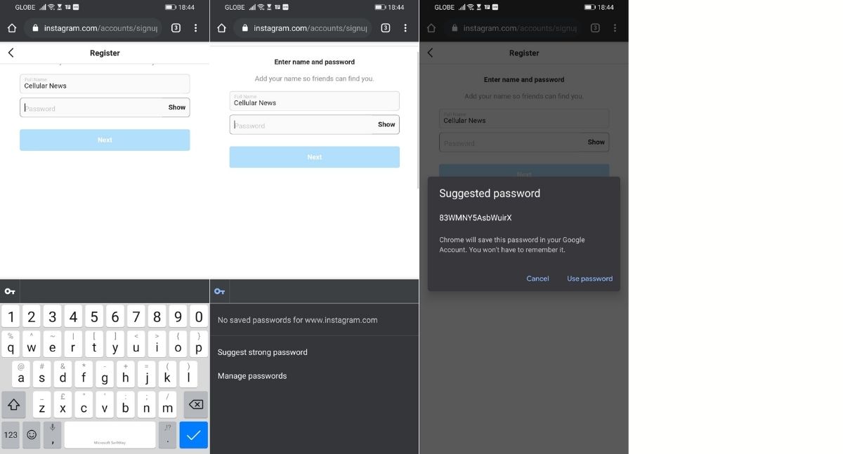The image size is (843, 454).
Task: Open tab switcher in middle screen
Action: coord(386,28)
